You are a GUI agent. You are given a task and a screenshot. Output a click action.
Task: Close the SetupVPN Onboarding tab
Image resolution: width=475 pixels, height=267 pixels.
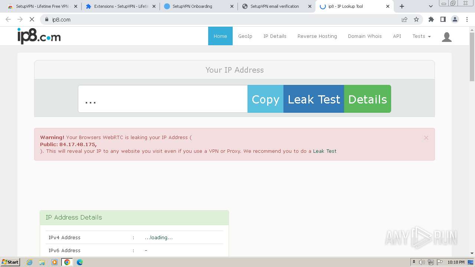click(232, 6)
